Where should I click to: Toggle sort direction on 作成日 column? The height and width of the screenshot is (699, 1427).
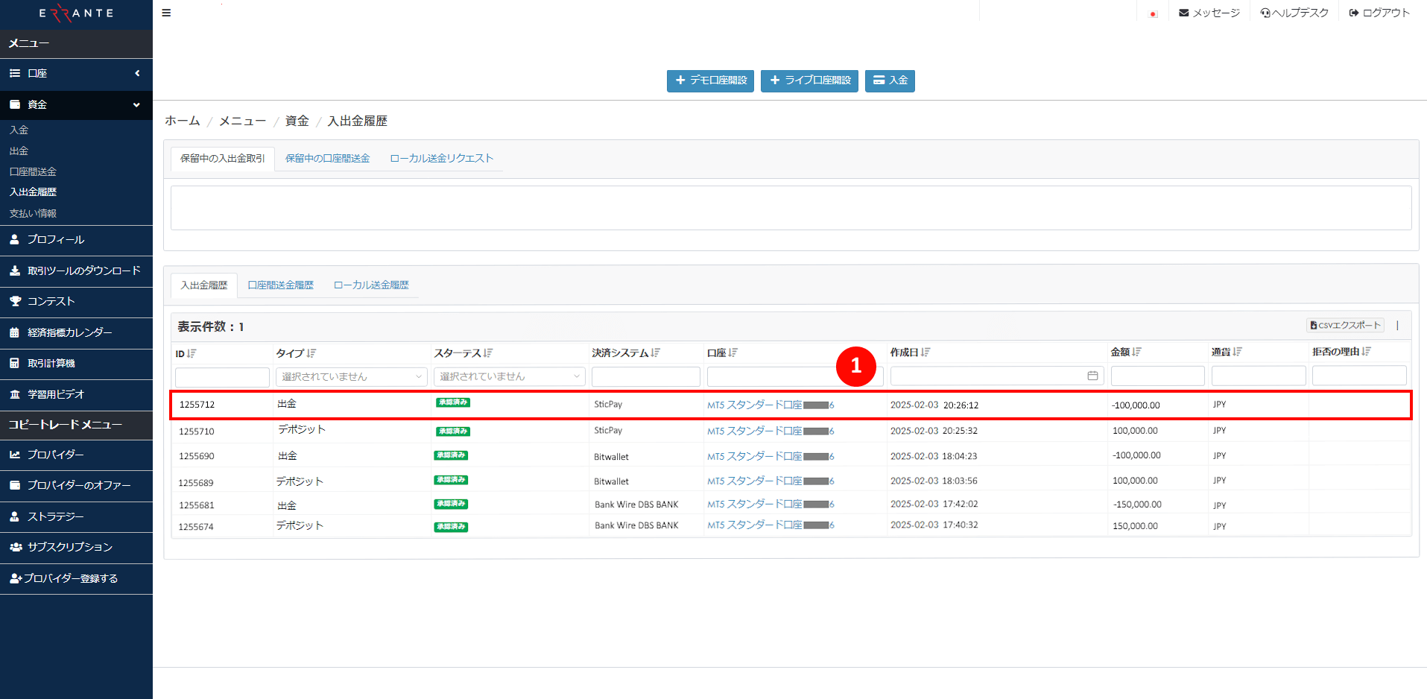(926, 351)
